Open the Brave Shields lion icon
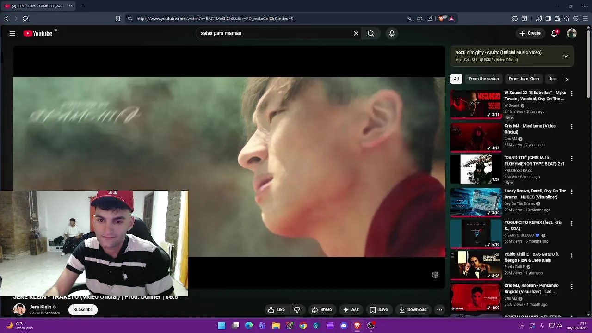The width and height of the screenshot is (592, 333). coord(442,18)
